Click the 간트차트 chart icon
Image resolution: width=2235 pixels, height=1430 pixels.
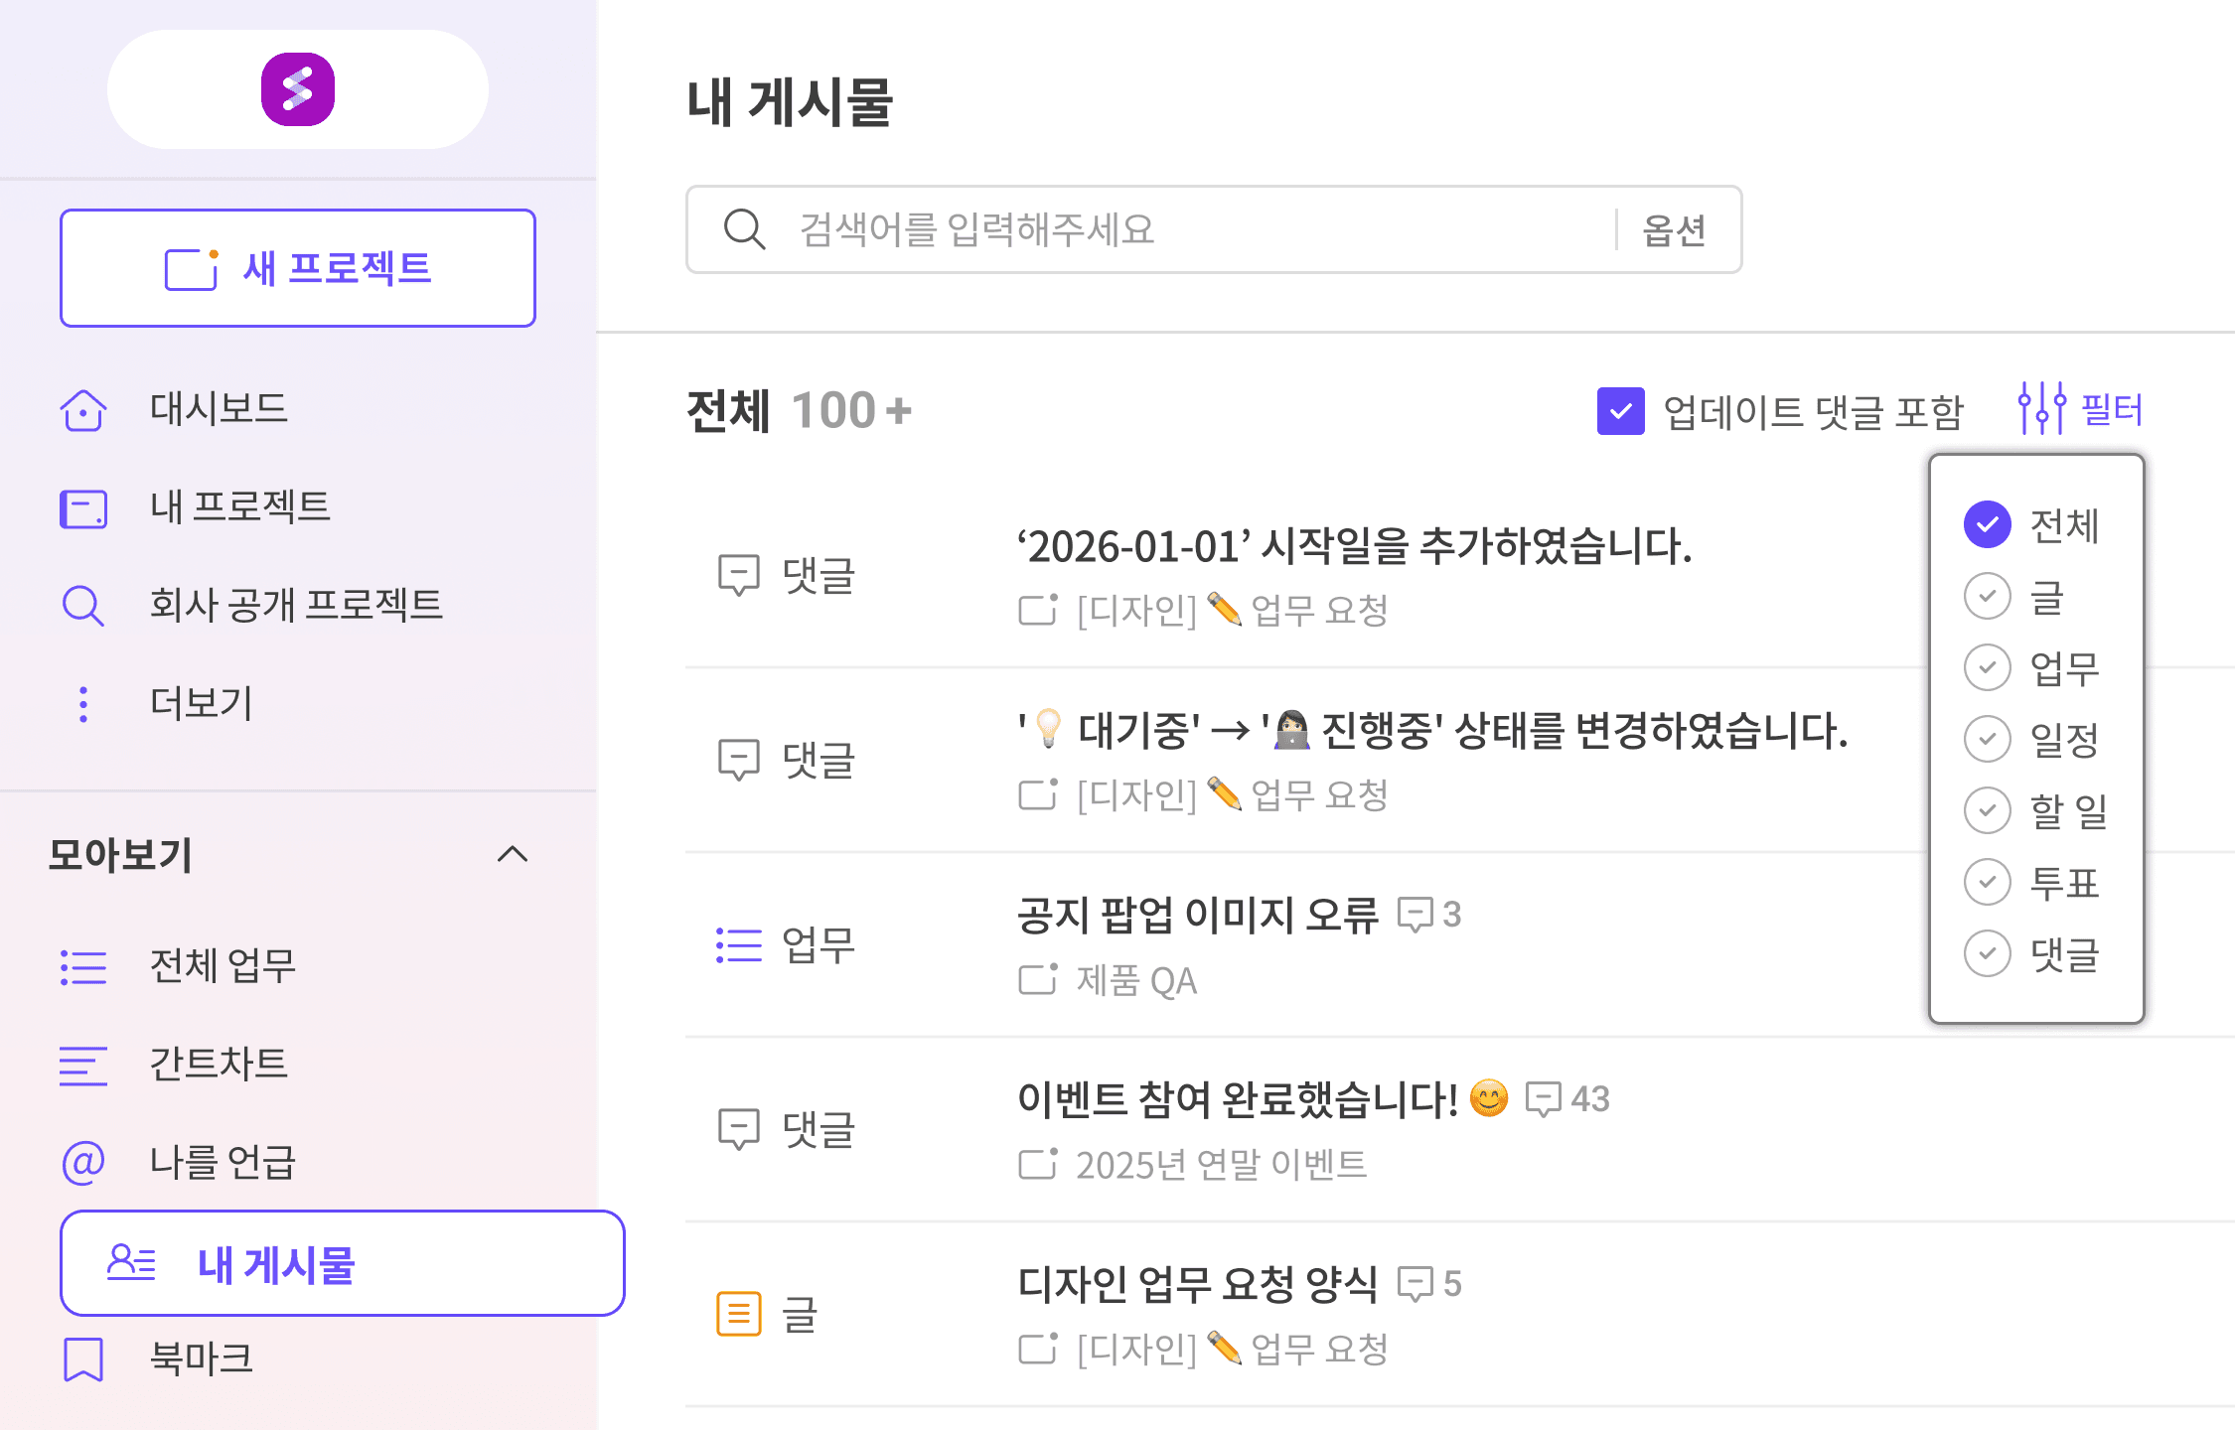[83, 1066]
